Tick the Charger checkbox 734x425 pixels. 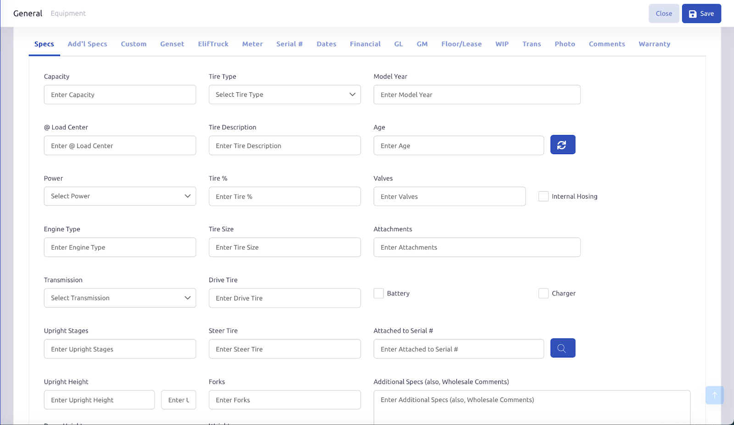pyautogui.click(x=544, y=293)
